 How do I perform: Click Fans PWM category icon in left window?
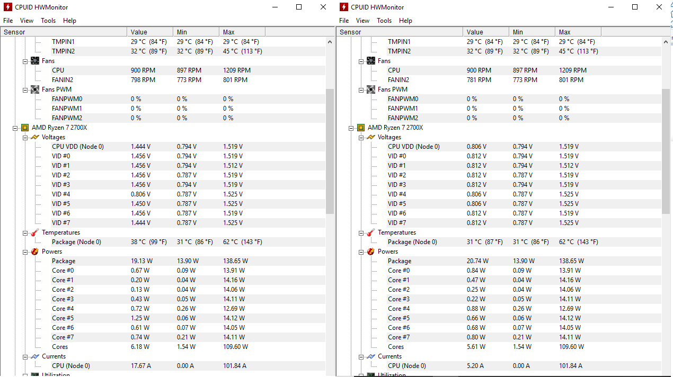point(35,89)
